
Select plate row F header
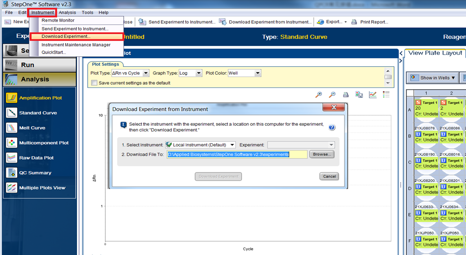click(410, 241)
